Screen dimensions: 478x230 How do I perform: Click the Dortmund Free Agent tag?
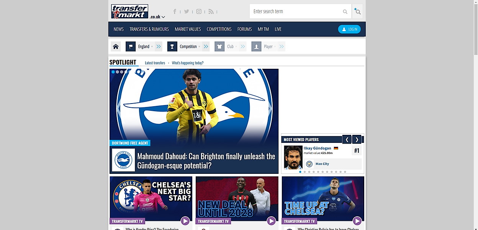[x=130, y=143]
